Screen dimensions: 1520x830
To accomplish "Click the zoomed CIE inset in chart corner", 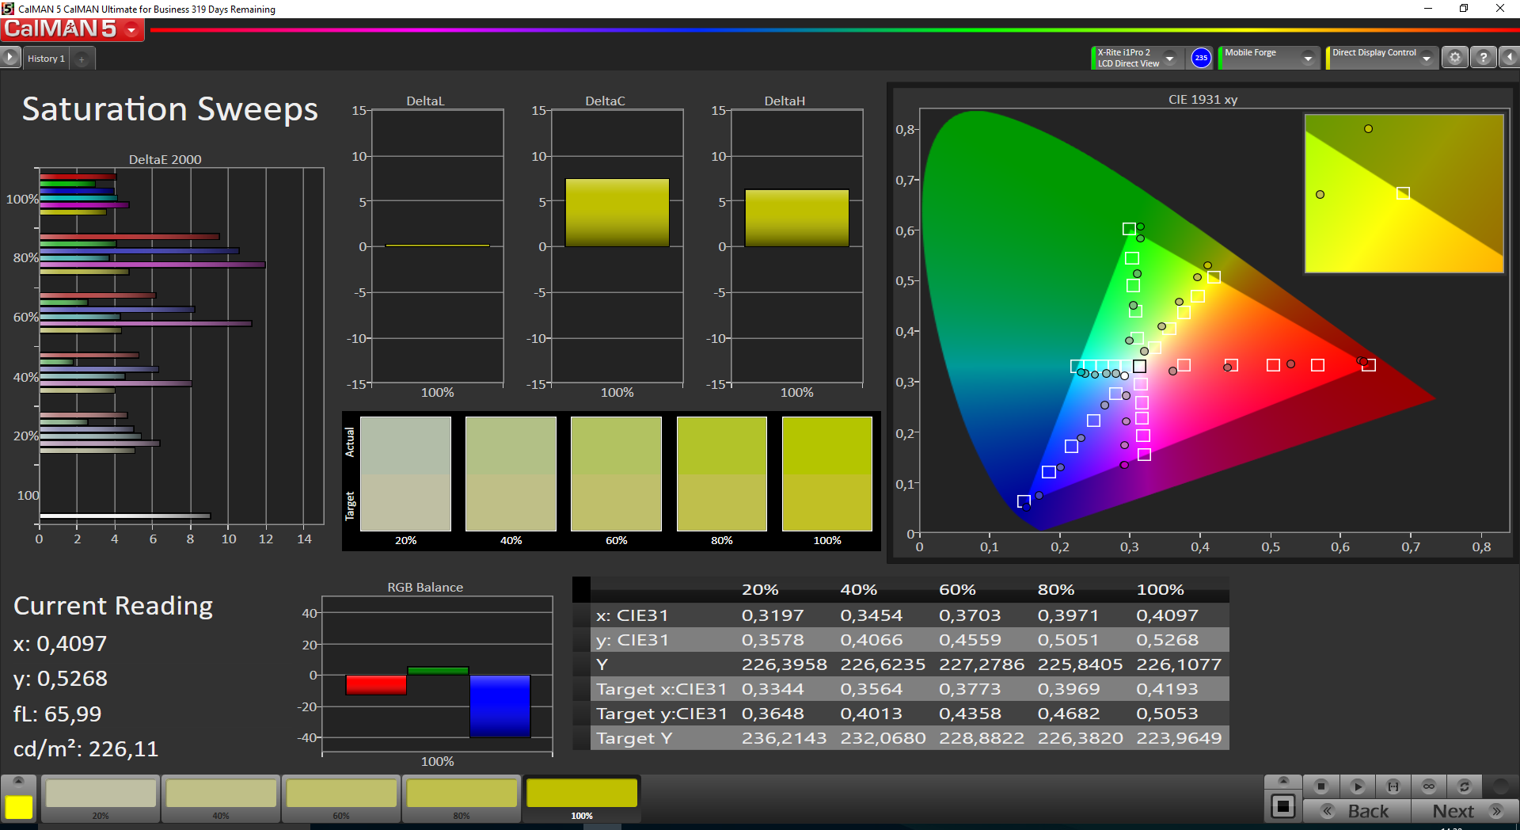I will 1404,193.
